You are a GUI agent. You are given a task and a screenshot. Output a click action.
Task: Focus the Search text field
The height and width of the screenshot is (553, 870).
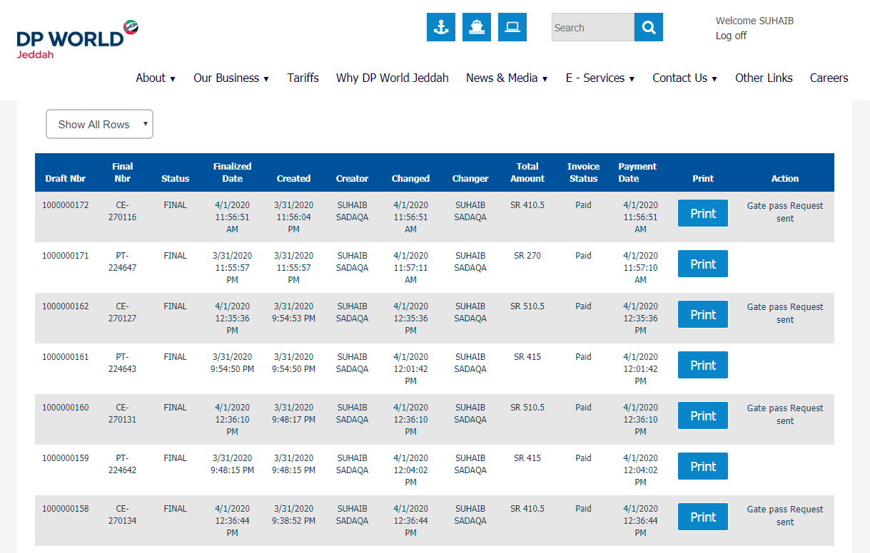coord(592,27)
